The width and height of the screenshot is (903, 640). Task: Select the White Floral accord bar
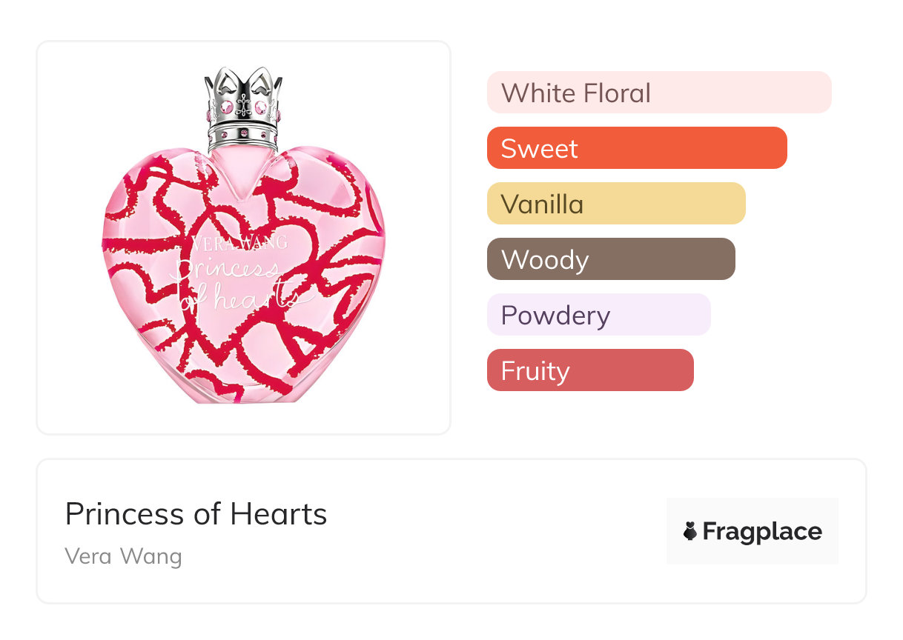pos(658,93)
